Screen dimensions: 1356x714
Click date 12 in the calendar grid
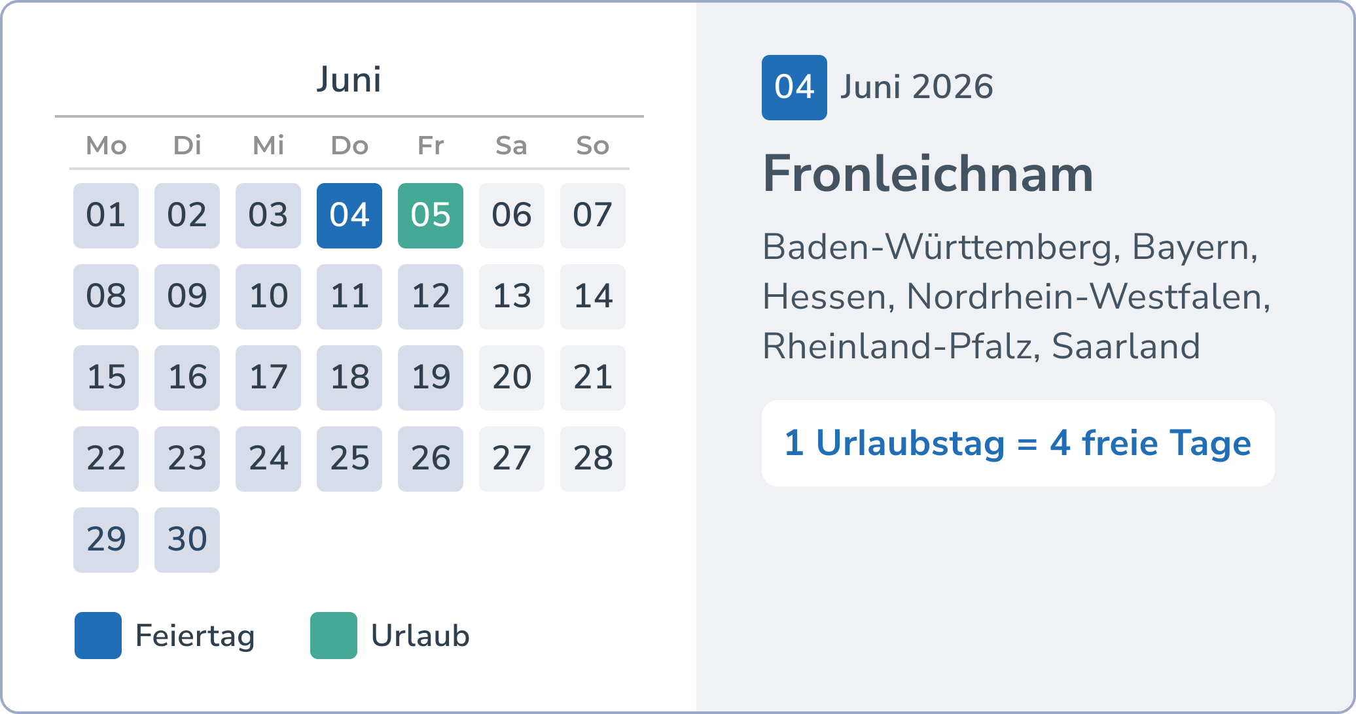point(431,296)
